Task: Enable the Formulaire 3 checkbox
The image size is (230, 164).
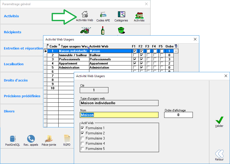Action: pos(82,138)
